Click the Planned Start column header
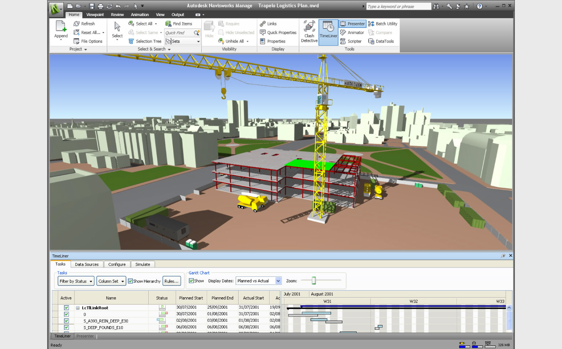Viewport: 562px width, 349px height. click(191, 298)
